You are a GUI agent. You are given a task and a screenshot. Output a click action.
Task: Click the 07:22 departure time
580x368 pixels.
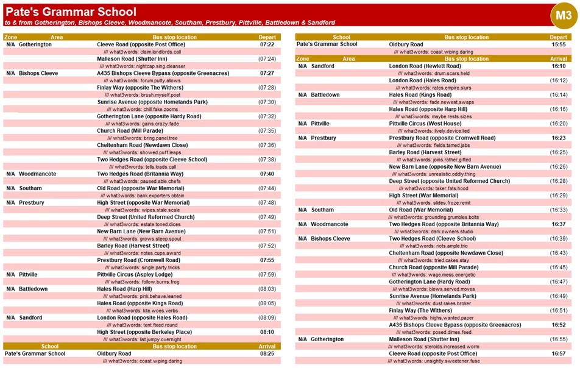[267, 44]
